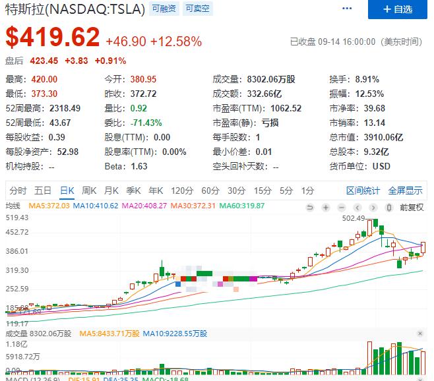Switch to the 分时 intraday tab
434x381 pixels.
pyautogui.click(x=18, y=190)
